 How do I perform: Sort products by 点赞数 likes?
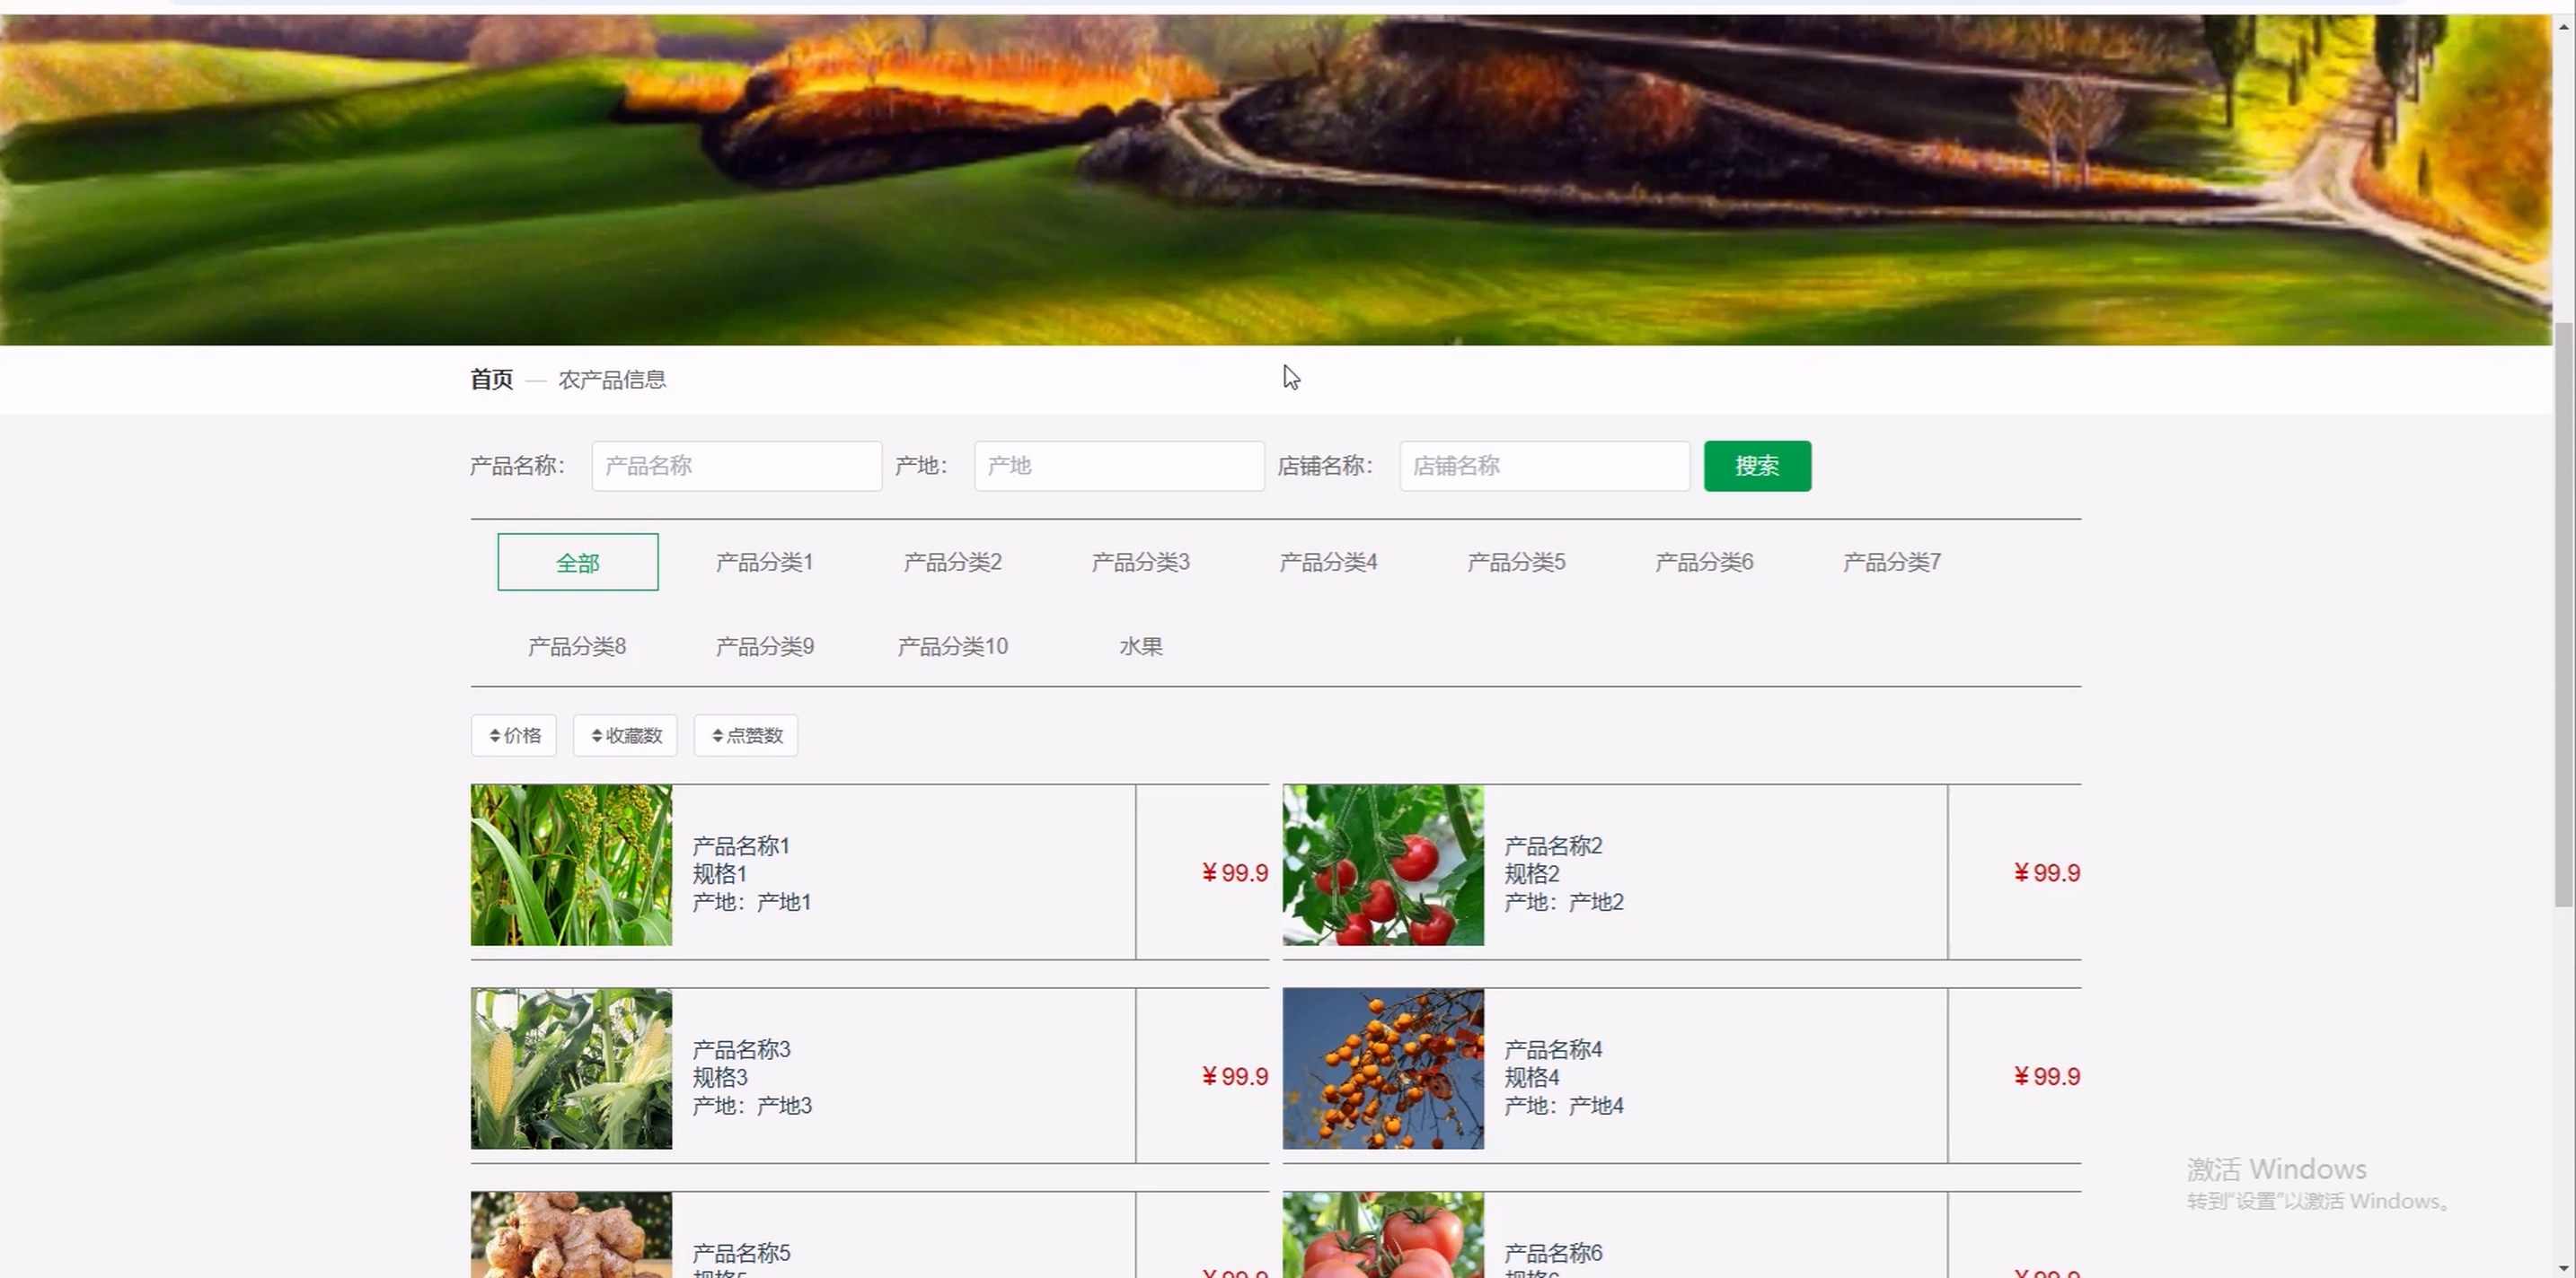(x=746, y=735)
